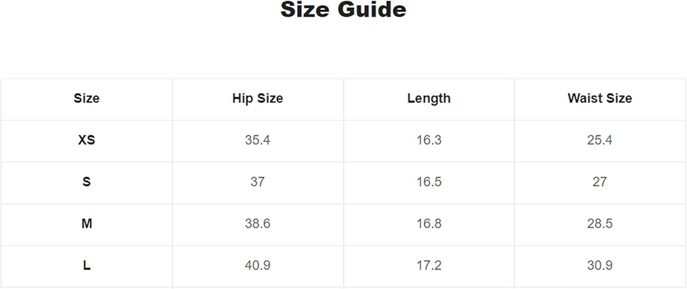Click waist size value 25.4
Viewport: 687px width, 289px height.
click(600, 140)
